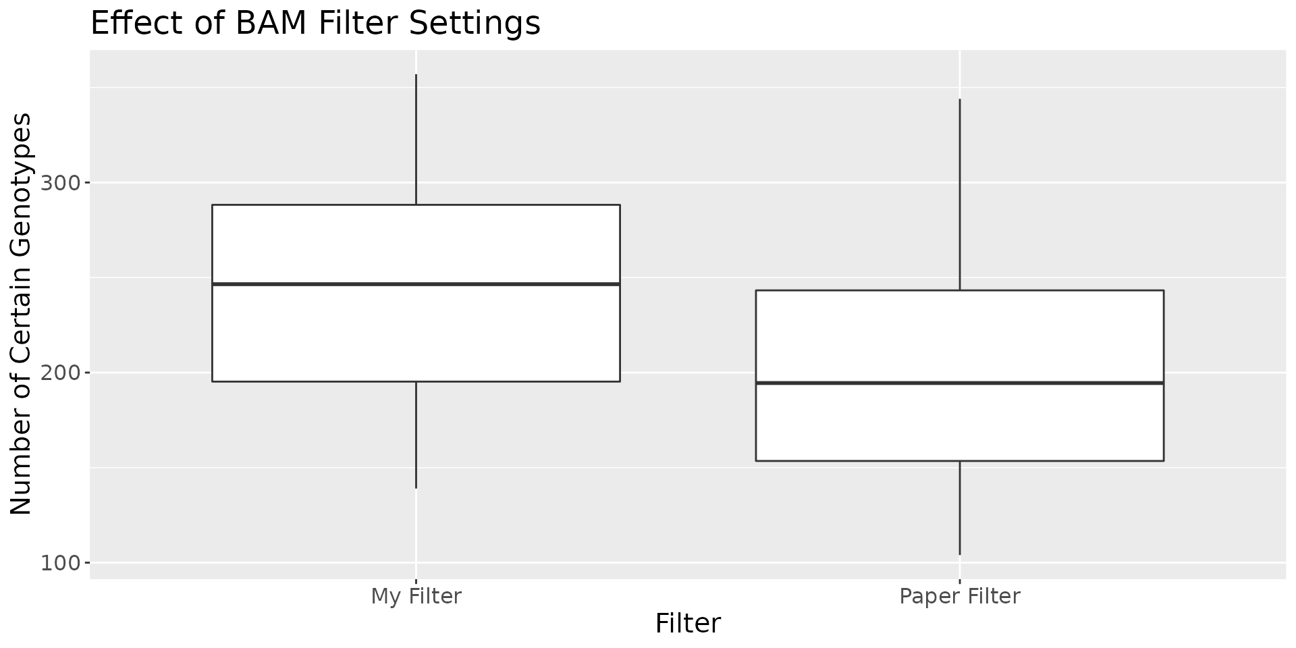The height and width of the screenshot is (648, 1296).
Task: Click the My Filter box above its median
Action: tap(416, 244)
